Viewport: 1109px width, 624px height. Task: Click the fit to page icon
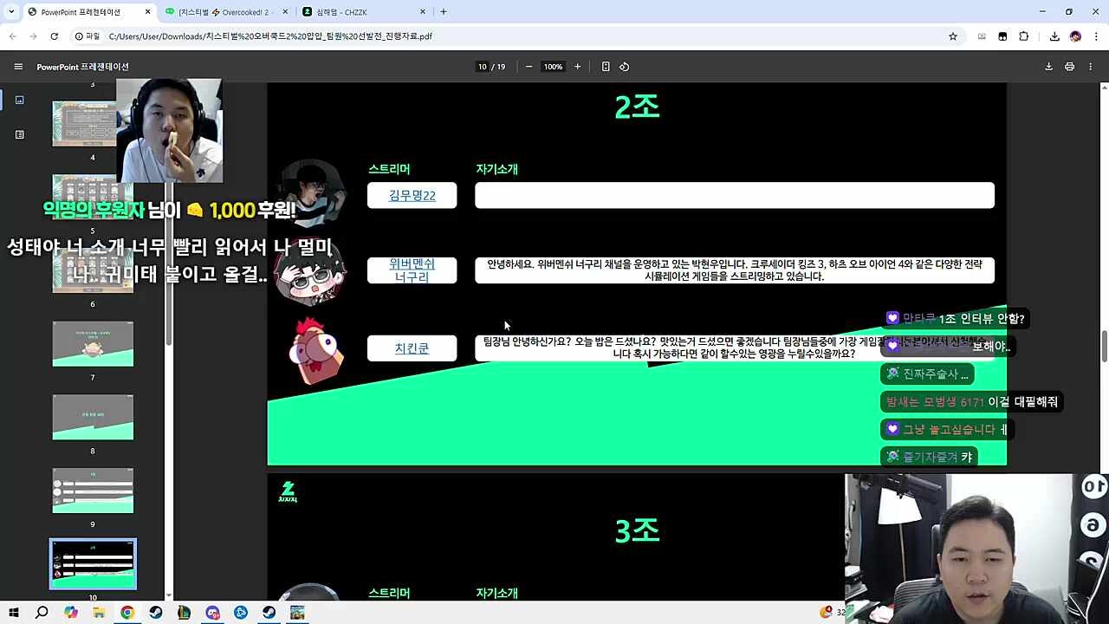point(606,67)
